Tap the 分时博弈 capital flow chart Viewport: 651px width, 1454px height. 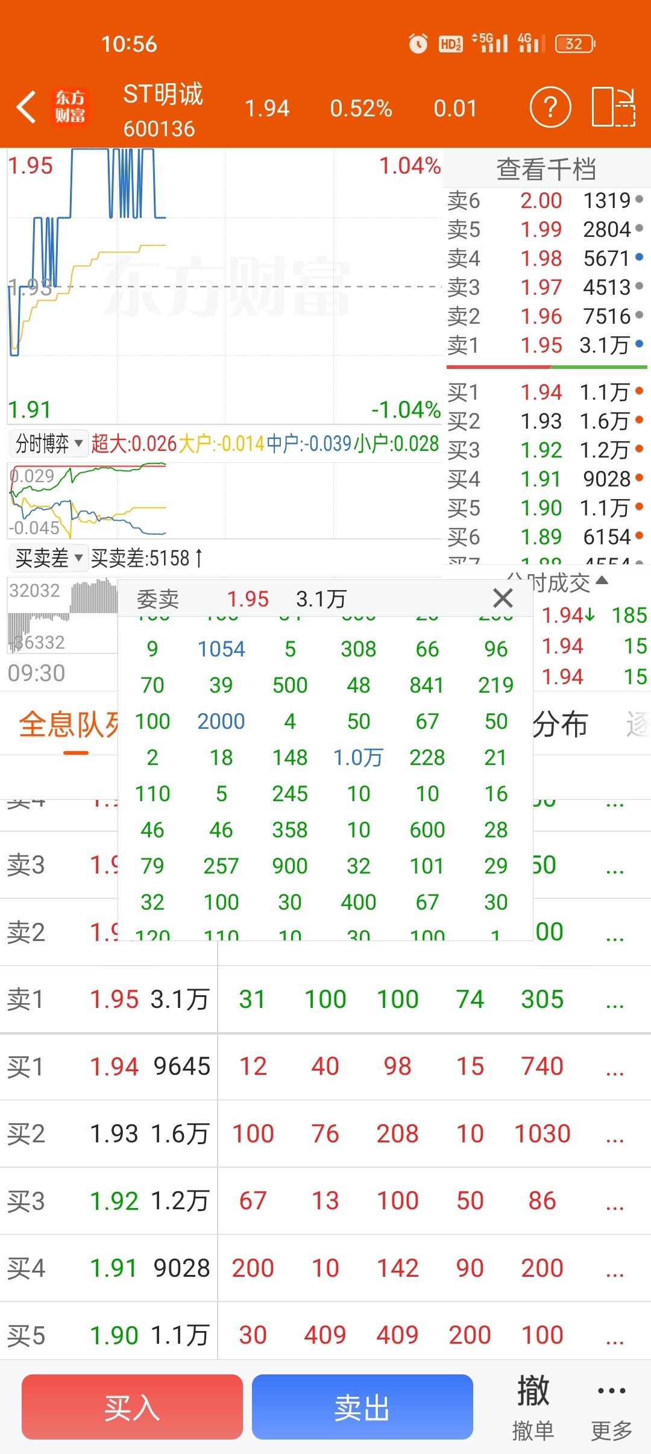pos(224,500)
